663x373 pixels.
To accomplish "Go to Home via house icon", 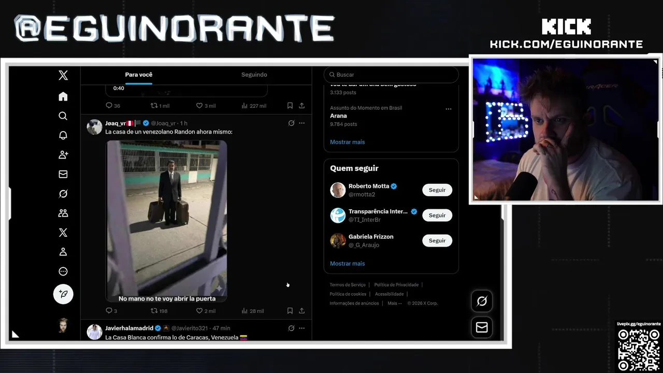I will tap(63, 96).
